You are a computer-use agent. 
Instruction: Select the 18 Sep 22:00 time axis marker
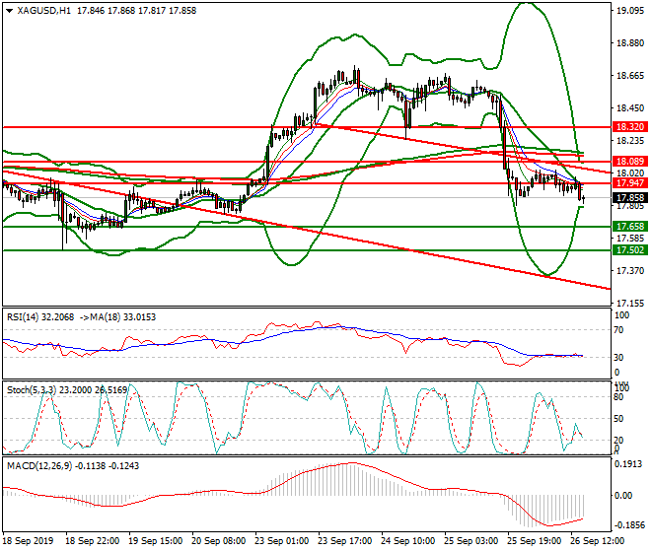point(93,541)
